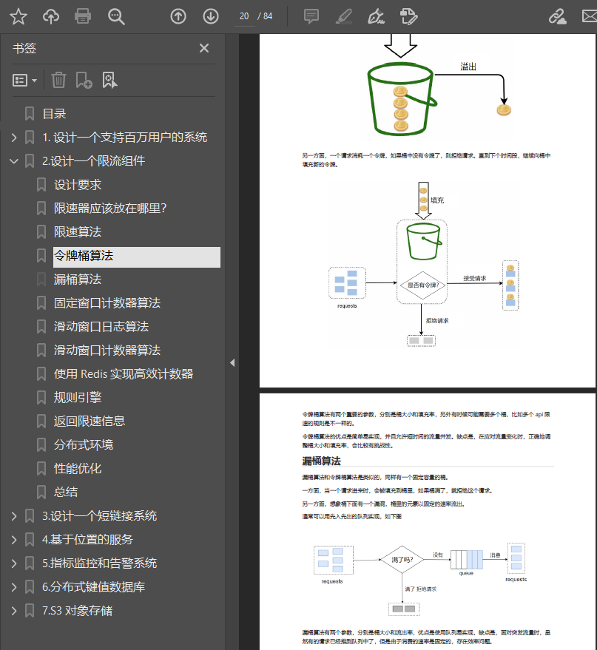The width and height of the screenshot is (597, 650).
Task: Open bookmark 1. 设计一个支持百万用户的系统
Action: (x=125, y=138)
